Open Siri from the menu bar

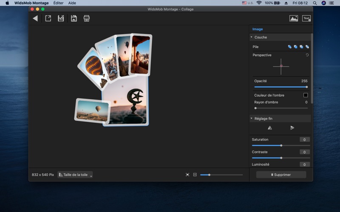(324, 3)
